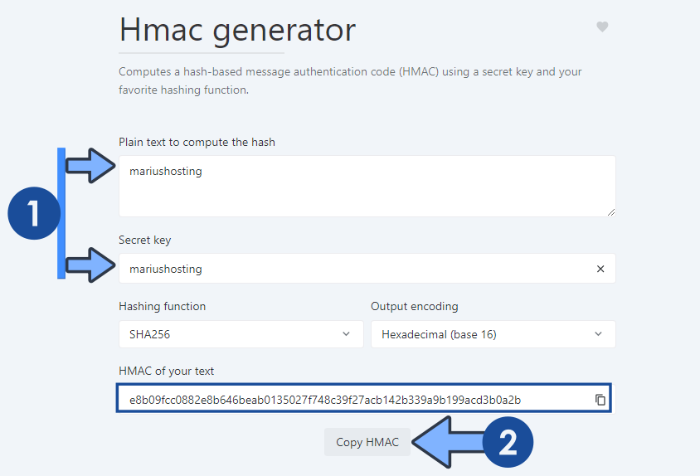
Task: Click the arrow pointing at Secret key field
Action: coord(90,266)
